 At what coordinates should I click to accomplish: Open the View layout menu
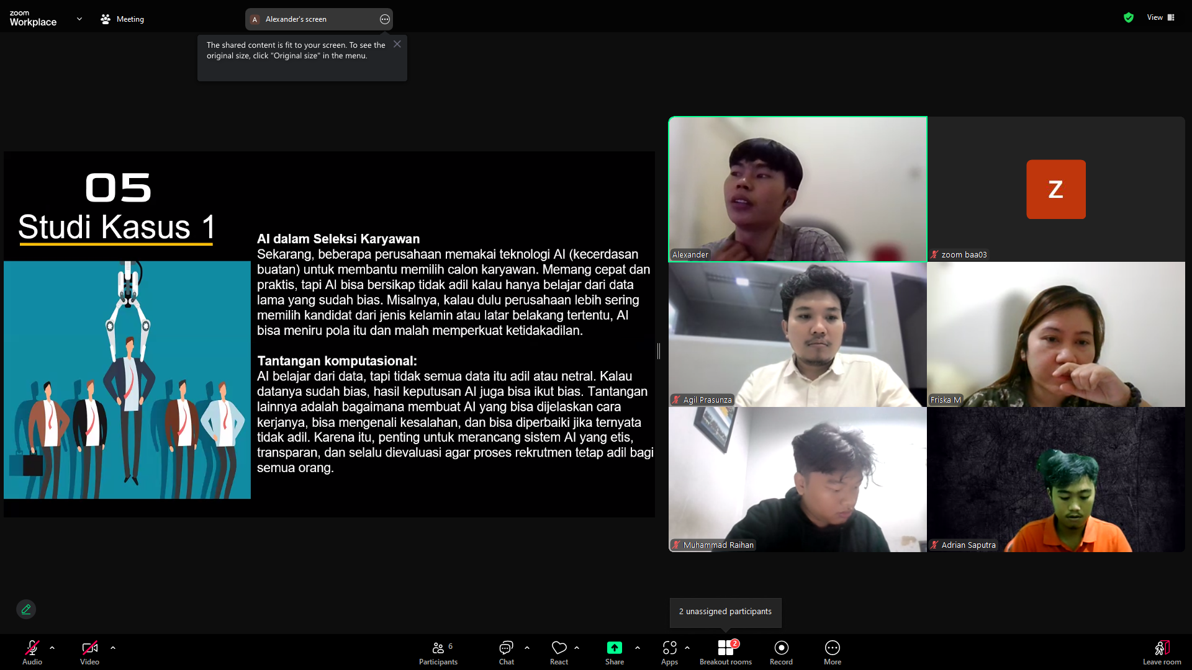click(1160, 17)
